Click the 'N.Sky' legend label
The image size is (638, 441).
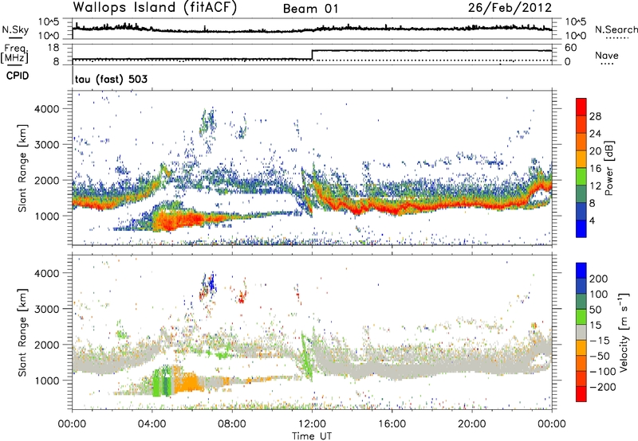[x=15, y=29]
